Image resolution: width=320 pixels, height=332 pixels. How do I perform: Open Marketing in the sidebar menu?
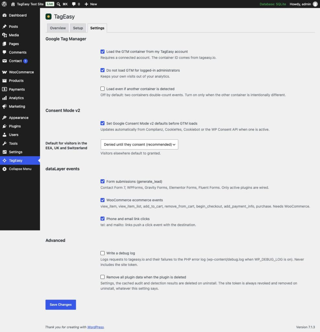click(x=20, y=106)
